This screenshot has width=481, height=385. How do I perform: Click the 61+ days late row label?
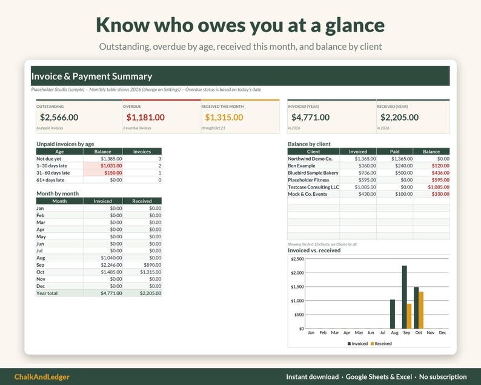[x=50, y=180]
